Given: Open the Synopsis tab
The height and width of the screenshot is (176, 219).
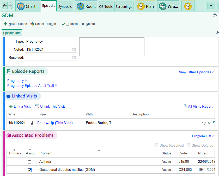Looking at the screenshot, I should (x=65, y=6).
